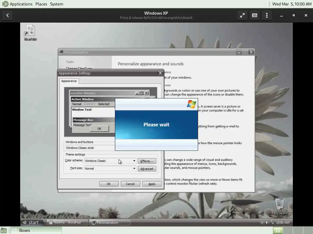Screen dimensions: 313x234
Task: Click the XP start button
Action: (32, 222)
